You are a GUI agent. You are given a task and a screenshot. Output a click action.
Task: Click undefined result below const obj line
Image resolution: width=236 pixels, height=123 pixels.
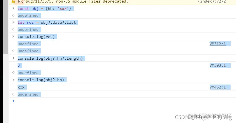tap(28, 15)
